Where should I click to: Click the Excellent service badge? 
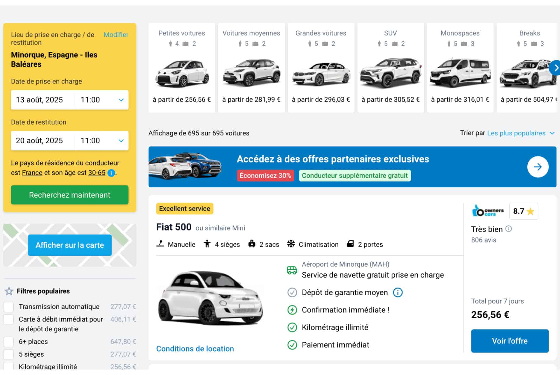click(x=185, y=209)
